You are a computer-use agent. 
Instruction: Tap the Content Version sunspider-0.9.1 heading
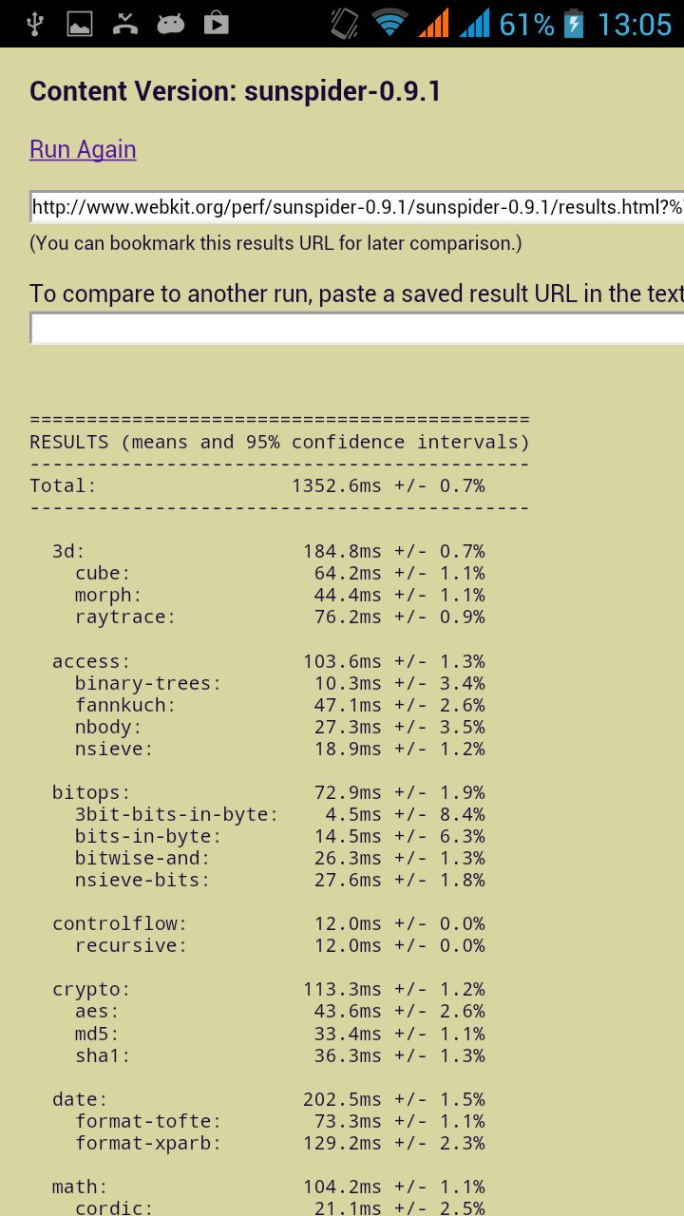click(x=236, y=91)
